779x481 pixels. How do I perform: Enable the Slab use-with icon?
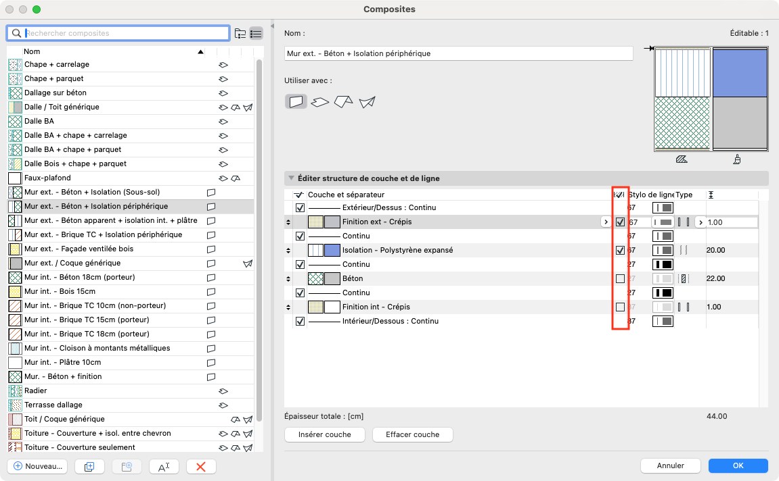320,101
